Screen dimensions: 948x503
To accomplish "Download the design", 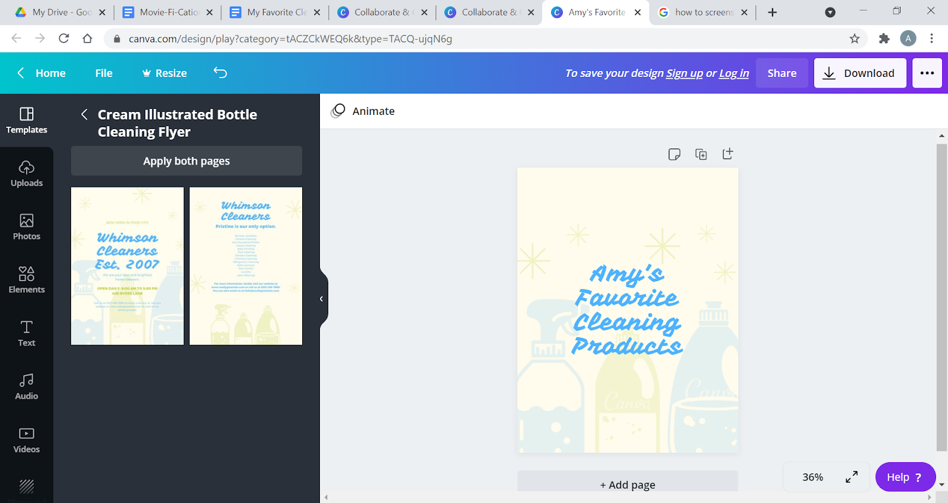I will [x=860, y=73].
